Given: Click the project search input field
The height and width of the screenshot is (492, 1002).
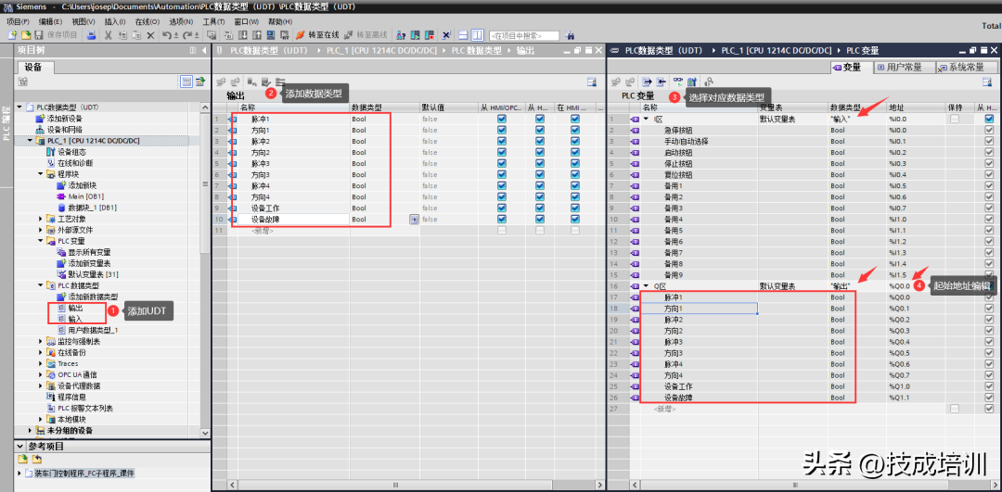Looking at the screenshot, I should [x=524, y=35].
